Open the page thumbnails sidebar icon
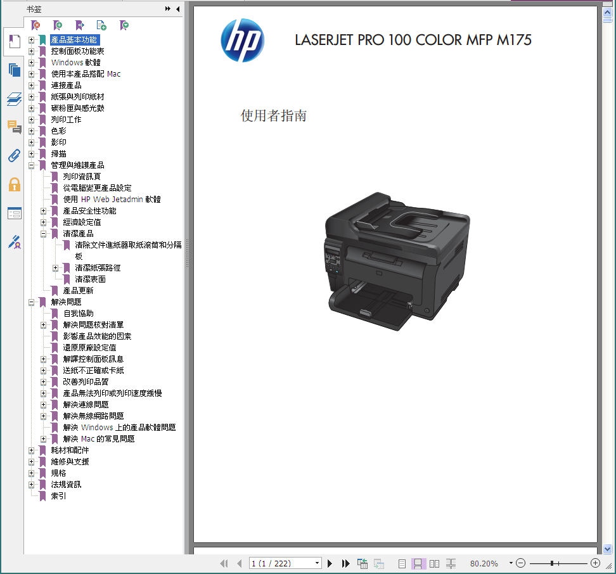Image resolution: width=616 pixels, height=574 pixels. coord(15,70)
